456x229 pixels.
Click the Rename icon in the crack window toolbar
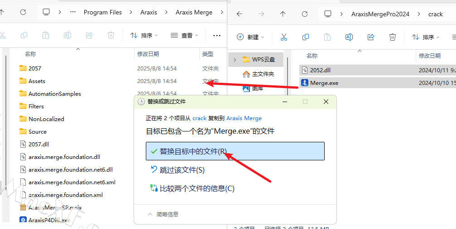coord(349,37)
